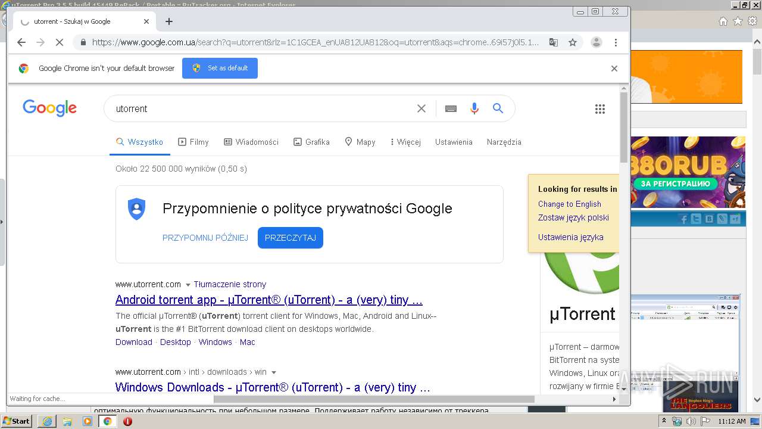Click the horizontal scrollbar right arrow
Viewport: 762px width, 429px height.
pyautogui.click(x=614, y=399)
